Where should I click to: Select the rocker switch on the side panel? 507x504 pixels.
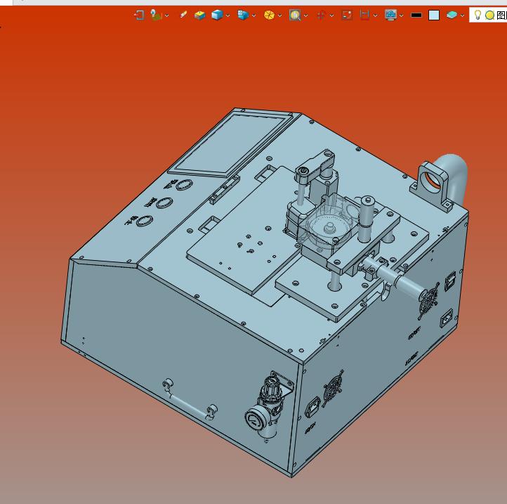450,281
